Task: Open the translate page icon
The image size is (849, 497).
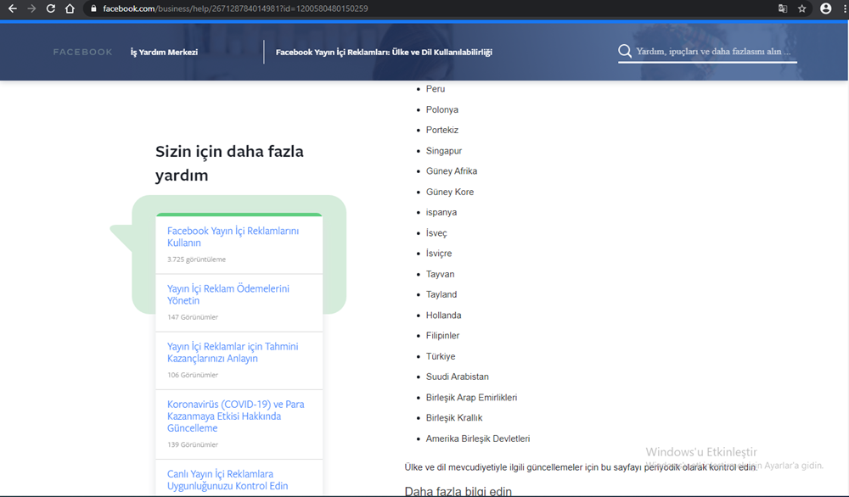Action: click(783, 8)
